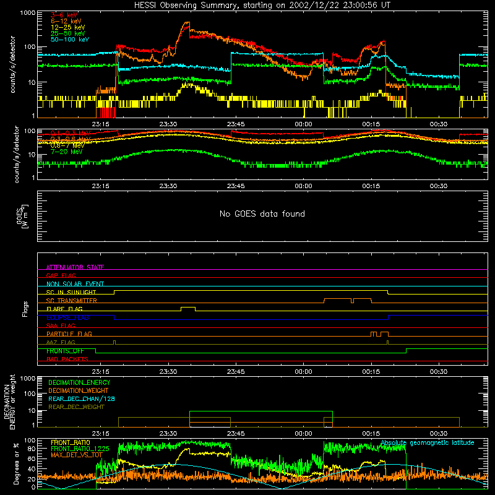
Task: Click the 0.8-7 MeV legend label
Action: (67, 146)
